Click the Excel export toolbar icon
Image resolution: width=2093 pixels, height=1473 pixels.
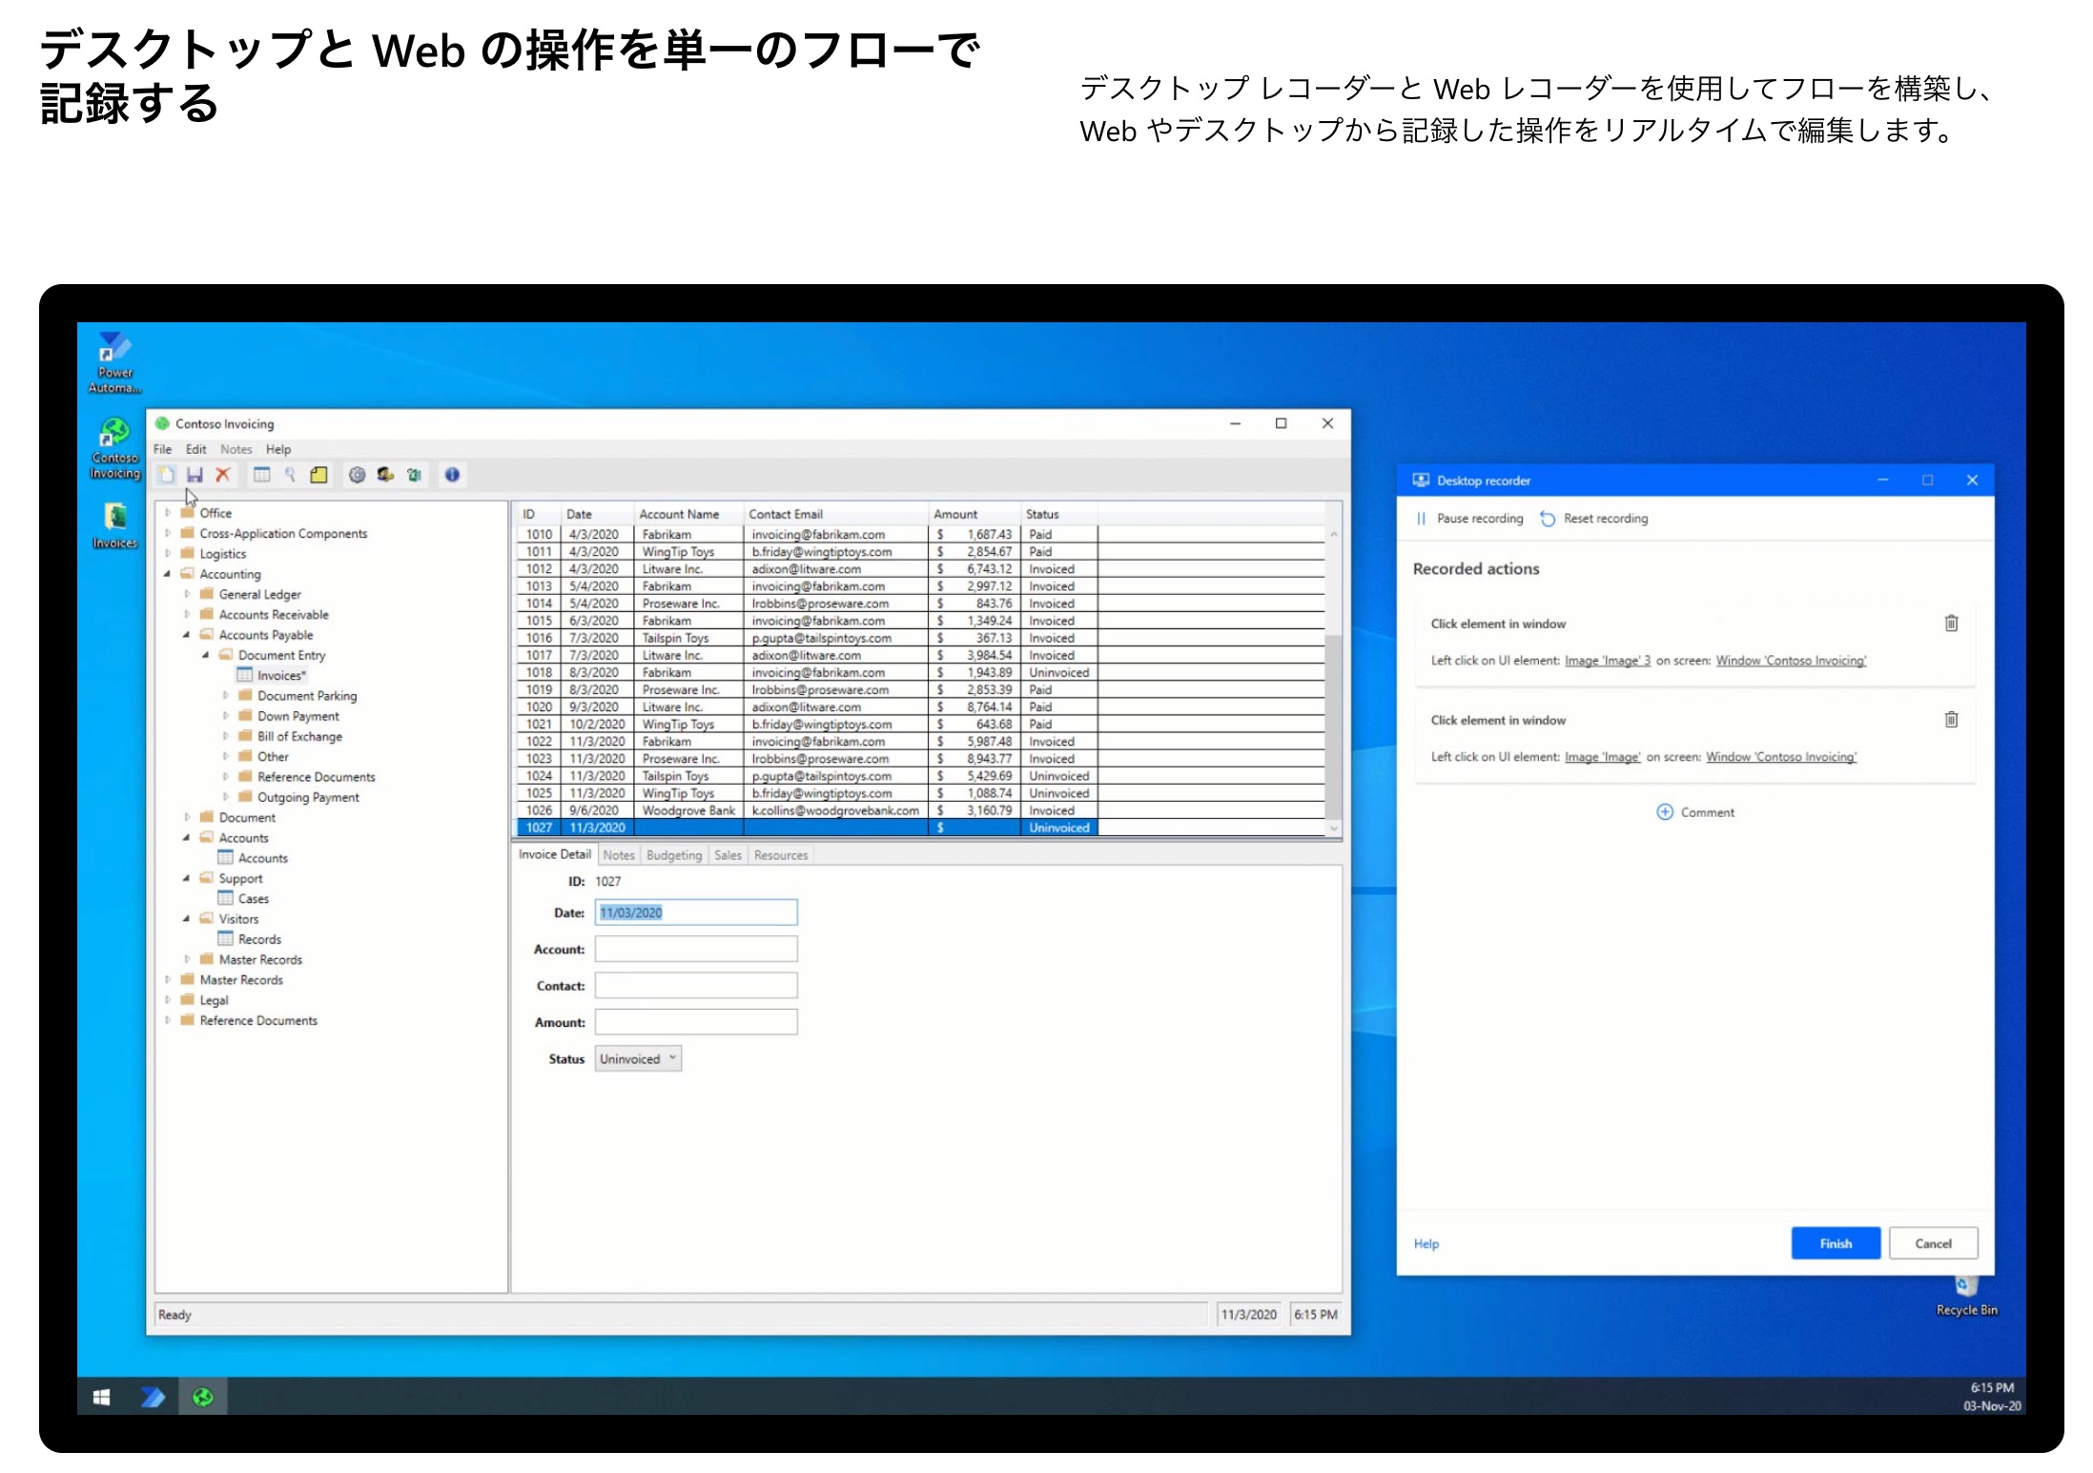[x=414, y=475]
